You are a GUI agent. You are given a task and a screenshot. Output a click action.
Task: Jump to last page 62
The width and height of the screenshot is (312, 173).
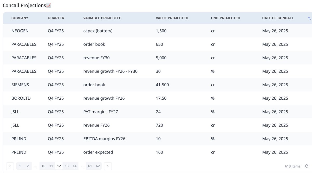(x=98, y=166)
